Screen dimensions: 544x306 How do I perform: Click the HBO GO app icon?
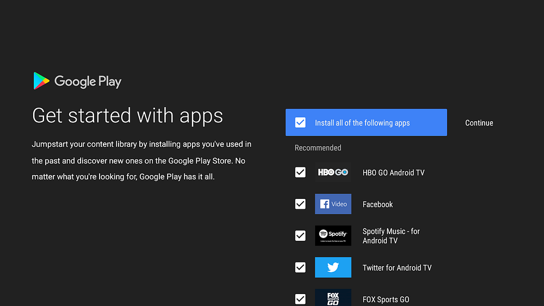click(333, 172)
